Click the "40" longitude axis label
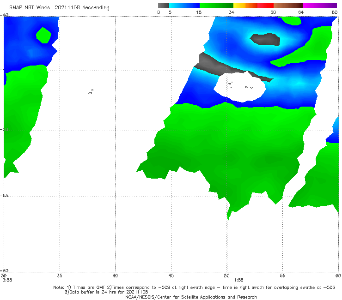Screen dimensions: 342x300 115,276
